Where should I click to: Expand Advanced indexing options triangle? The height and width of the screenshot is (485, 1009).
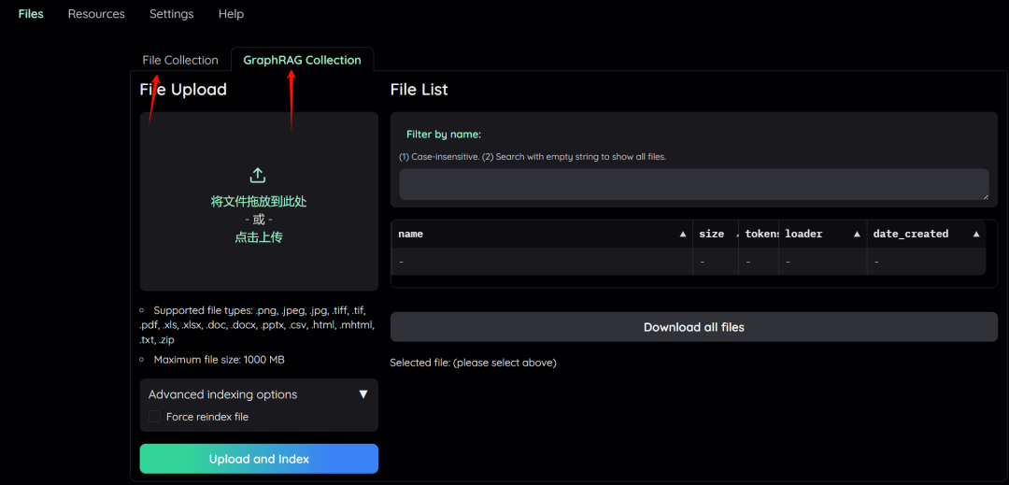(363, 394)
